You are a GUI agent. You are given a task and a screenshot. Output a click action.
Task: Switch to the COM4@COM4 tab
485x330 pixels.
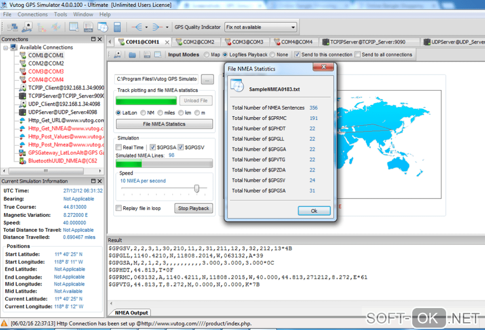pyautogui.click(x=293, y=42)
